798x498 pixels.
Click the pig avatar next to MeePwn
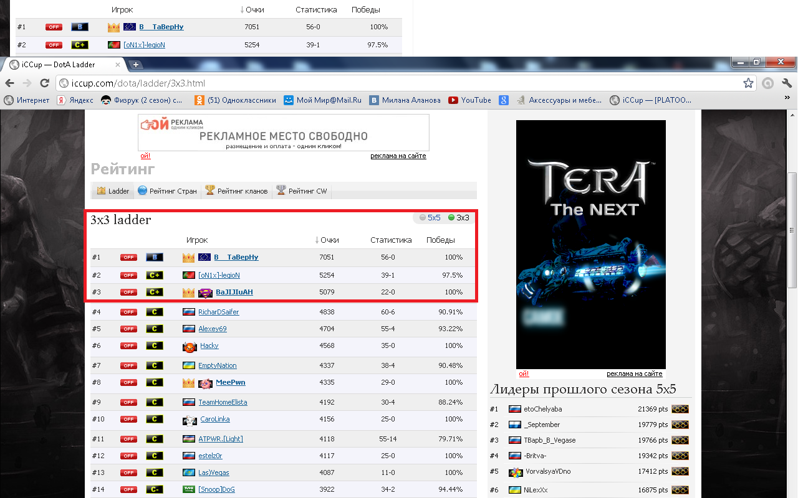click(205, 383)
